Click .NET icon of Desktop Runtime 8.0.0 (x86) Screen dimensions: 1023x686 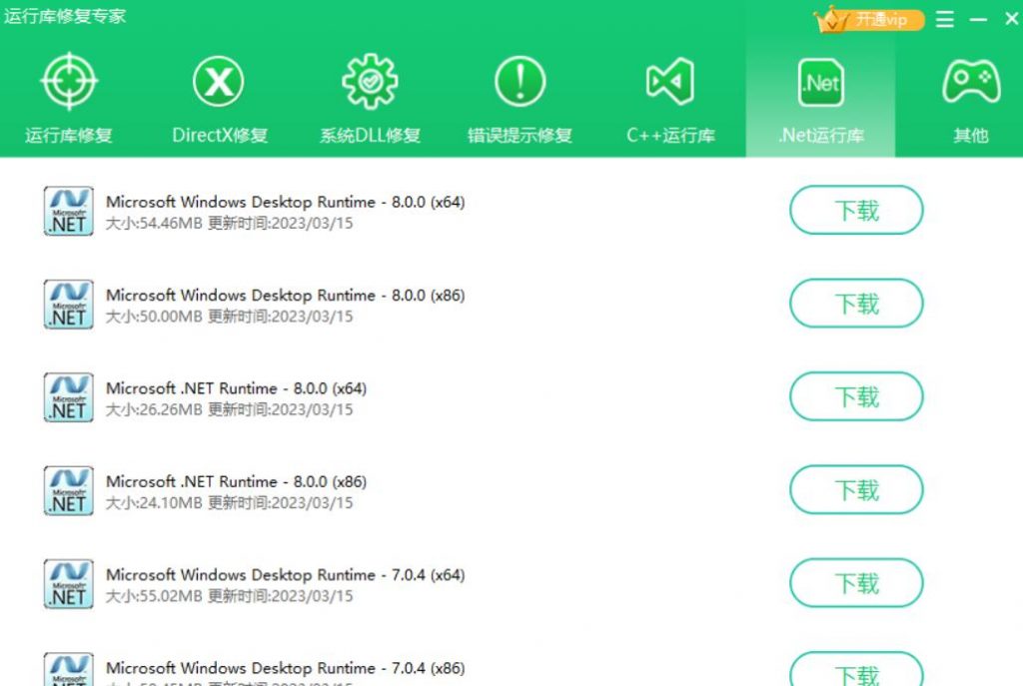[69, 305]
